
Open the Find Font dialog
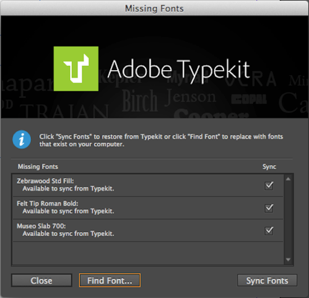(x=110, y=281)
